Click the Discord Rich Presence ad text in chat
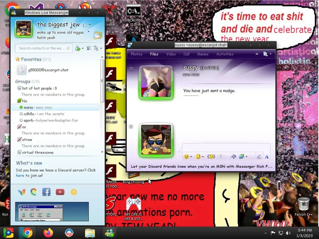The image size is (319, 239). coord(202,166)
